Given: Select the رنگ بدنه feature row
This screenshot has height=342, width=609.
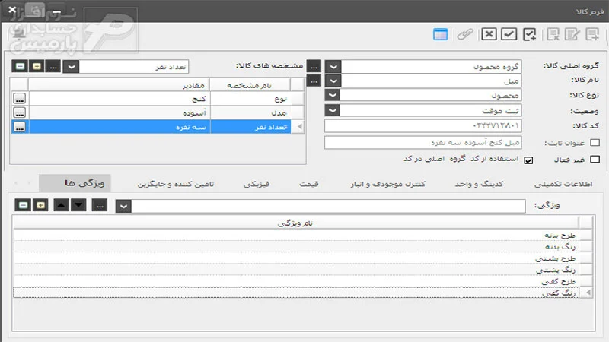Looking at the screenshot, I should point(296,246).
